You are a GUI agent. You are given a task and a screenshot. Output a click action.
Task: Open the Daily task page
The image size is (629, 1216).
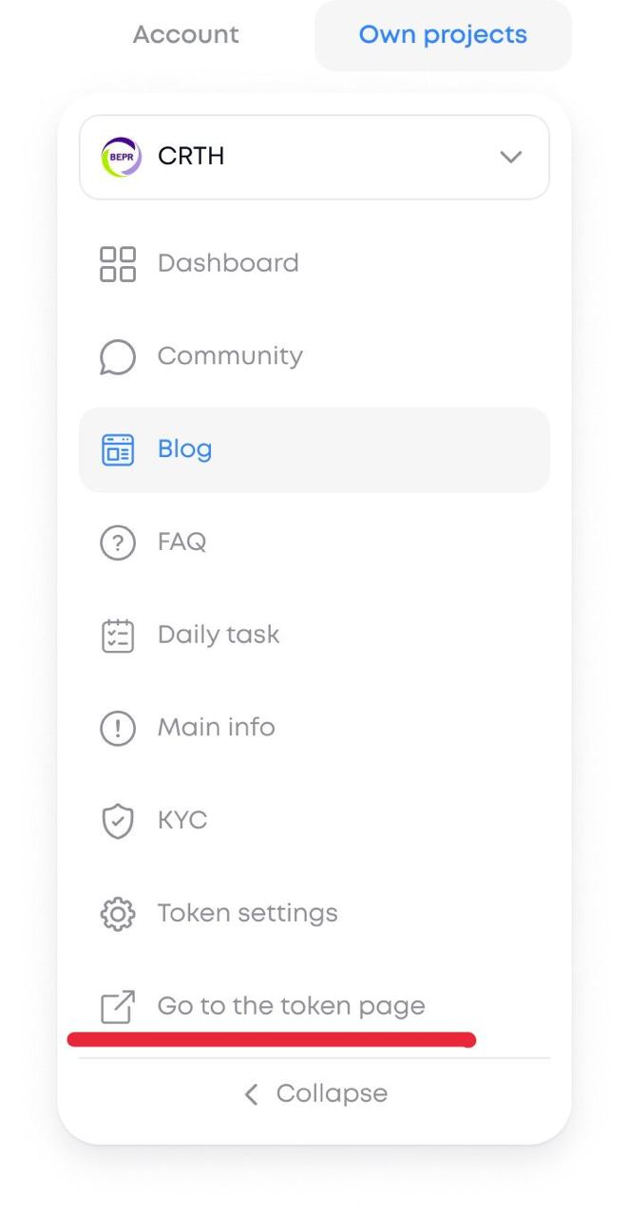[219, 635]
